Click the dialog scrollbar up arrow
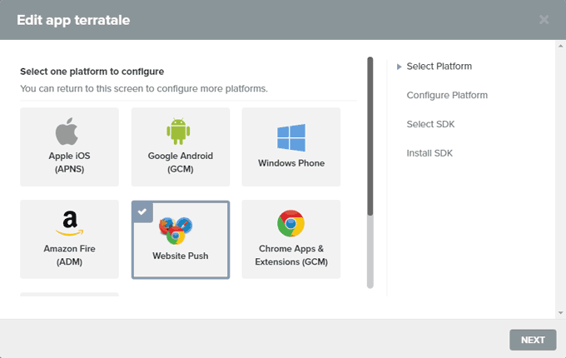The image size is (566, 358). [560, 46]
